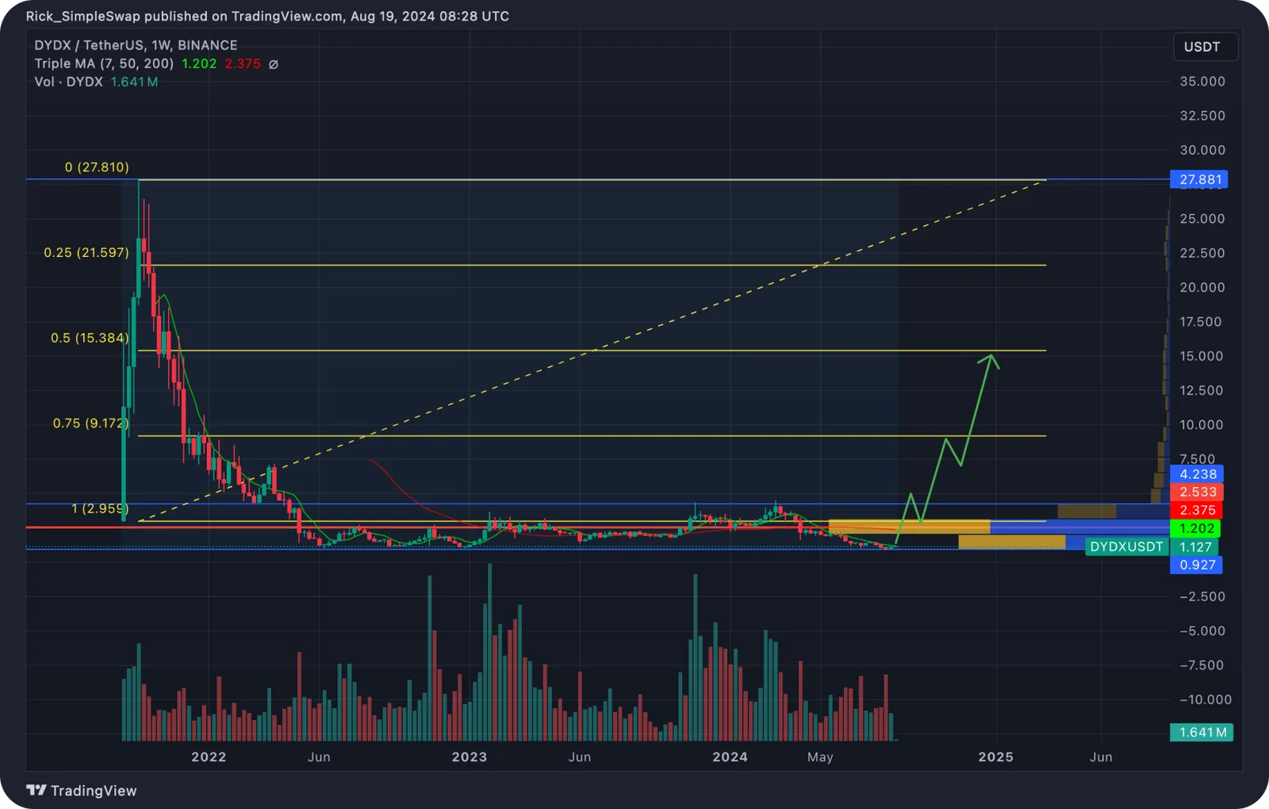The width and height of the screenshot is (1269, 809).
Task: Select the Fib level 1 (2.959) label
Action: [100, 508]
